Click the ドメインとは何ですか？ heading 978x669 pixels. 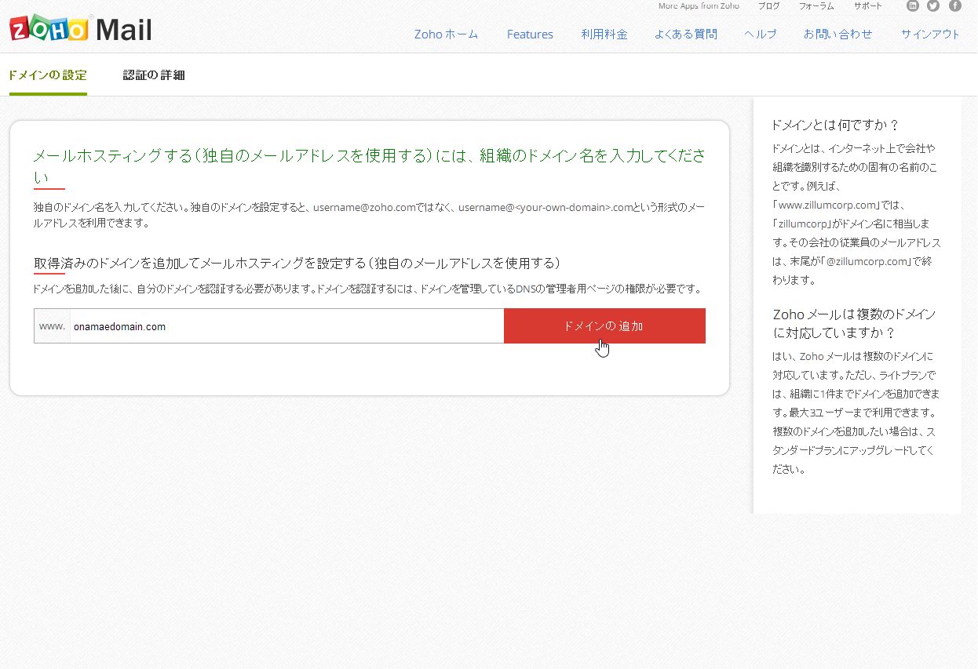pyautogui.click(x=836, y=125)
